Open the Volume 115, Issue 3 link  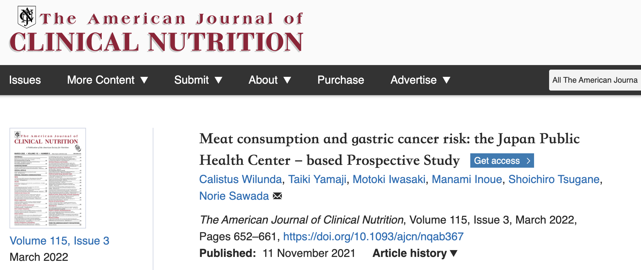pyautogui.click(x=60, y=241)
